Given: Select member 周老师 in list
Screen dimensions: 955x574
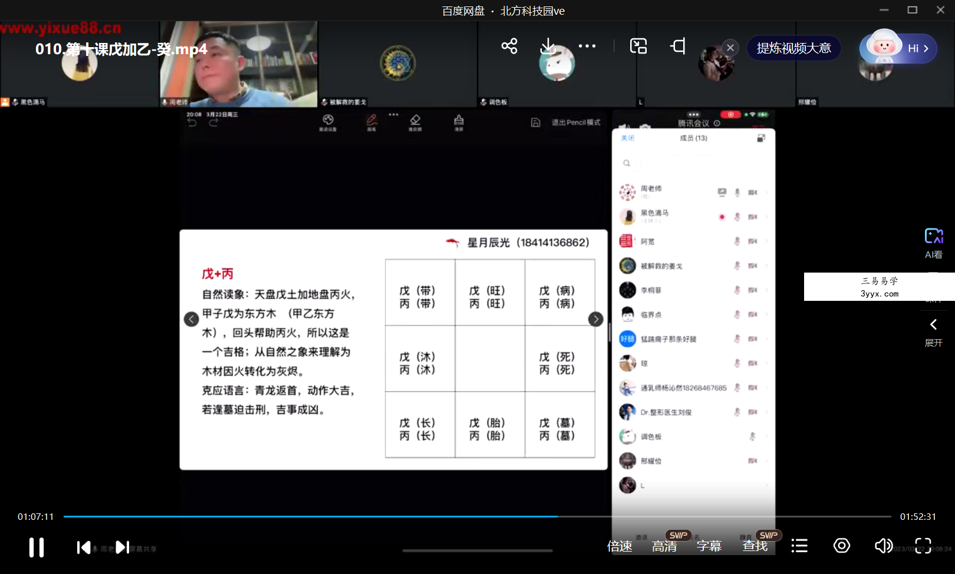Looking at the screenshot, I should (693, 192).
